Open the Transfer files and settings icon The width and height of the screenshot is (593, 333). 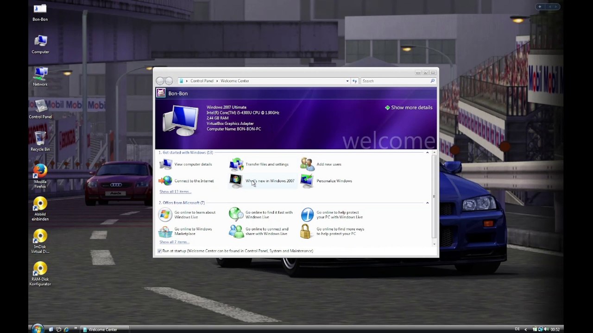click(x=236, y=164)
